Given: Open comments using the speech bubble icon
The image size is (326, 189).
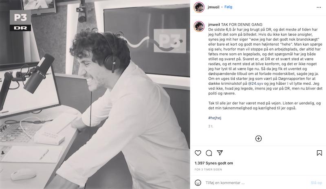Looking at the screenshot, I should pyautogui.click(x=209, y=153).
